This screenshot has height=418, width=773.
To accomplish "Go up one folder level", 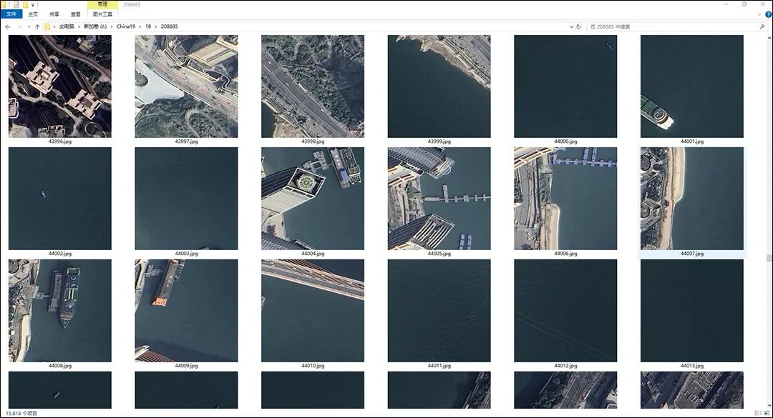I will (37, 26).
